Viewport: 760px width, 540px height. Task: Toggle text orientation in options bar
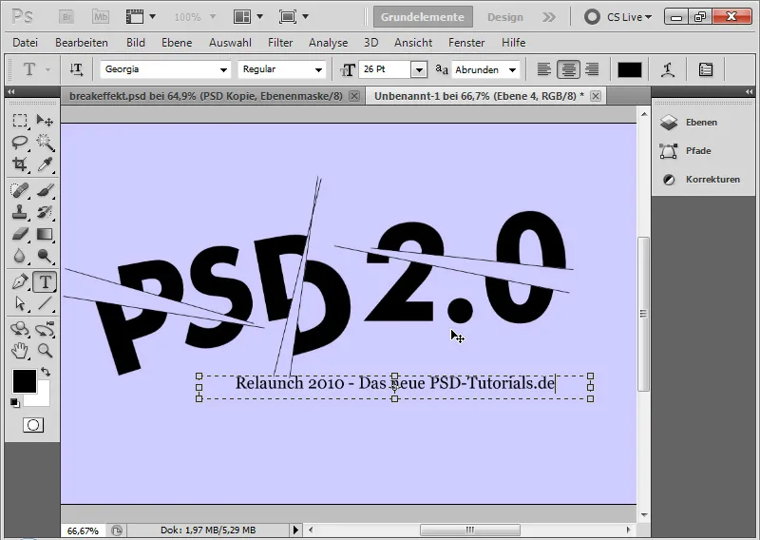(x=76, y=69)
